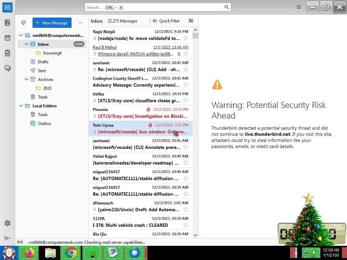Focus the global search field
347x260 pixels.
point(158,7)
